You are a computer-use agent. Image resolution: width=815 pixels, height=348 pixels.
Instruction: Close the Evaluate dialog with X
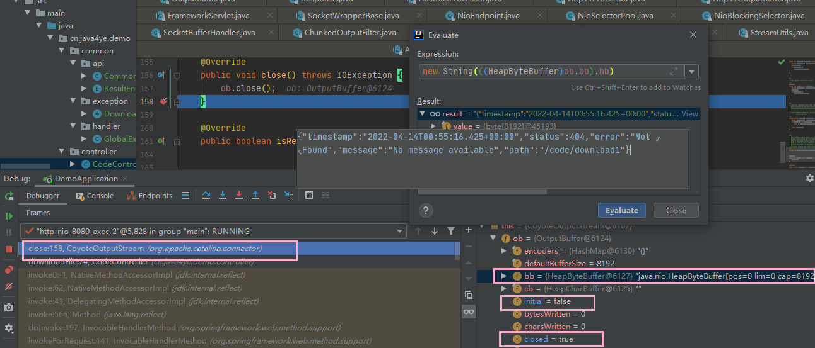click(x=693, y=35)
